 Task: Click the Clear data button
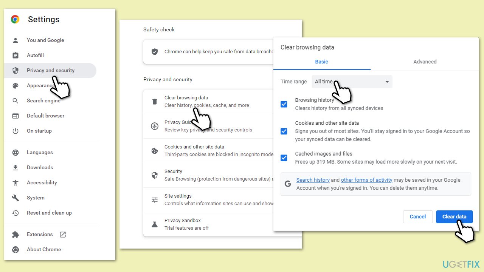coord(454,216)
